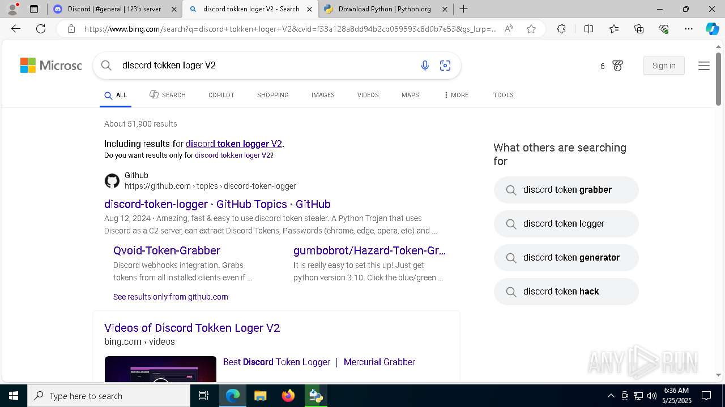Viewport: 725px width, 407px height.
Task: Open Best Discord Token Logger video link
Action: (319, 362)
